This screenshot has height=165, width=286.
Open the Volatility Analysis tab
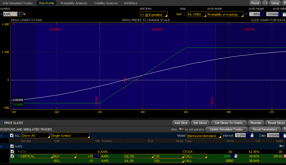[106, 3]
